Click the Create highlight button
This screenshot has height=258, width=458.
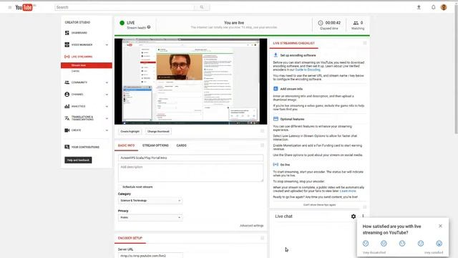point(130,131)
